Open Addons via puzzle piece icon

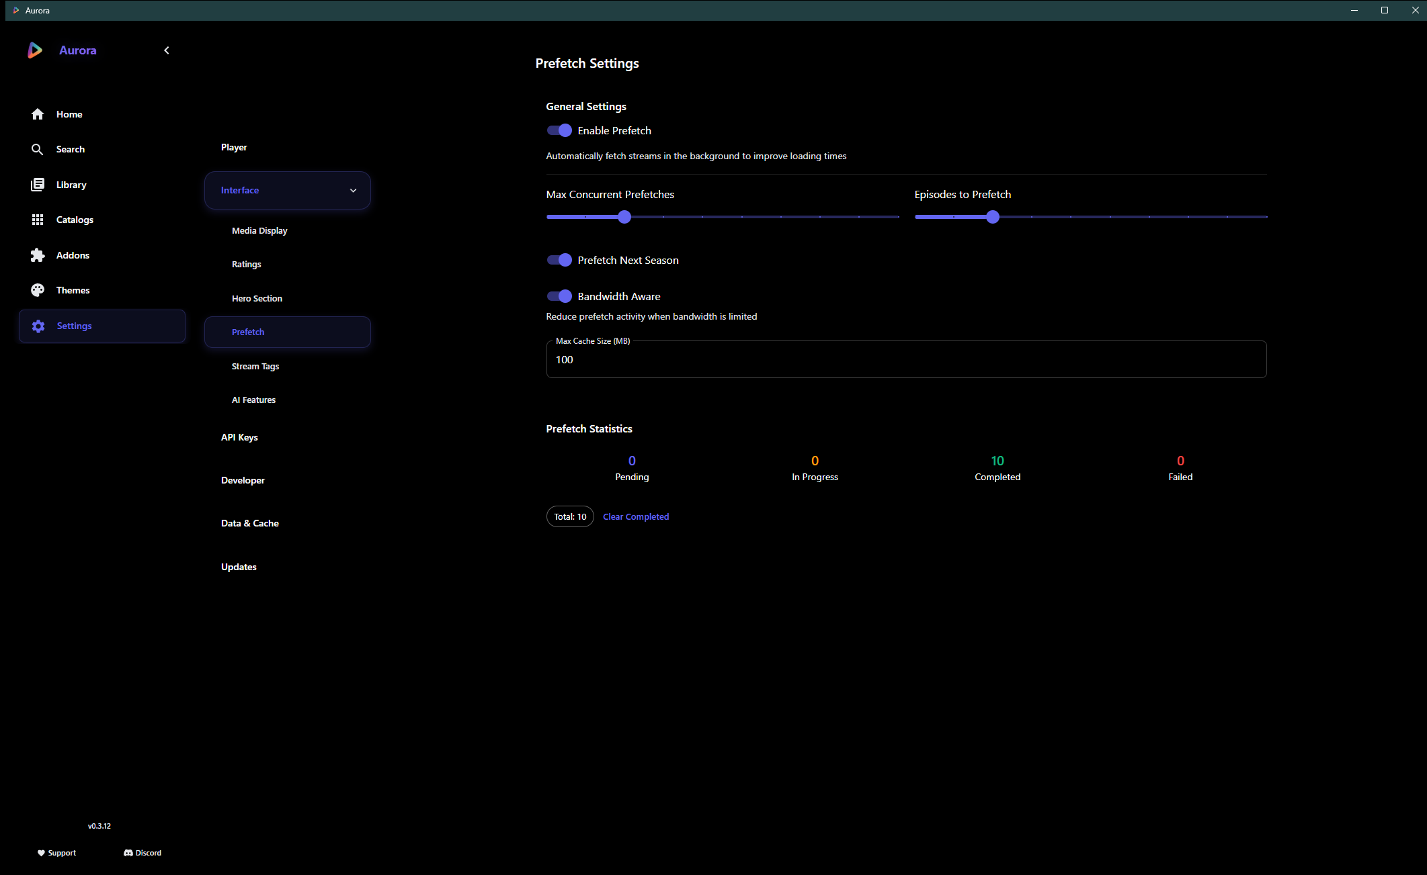point(38,255)
